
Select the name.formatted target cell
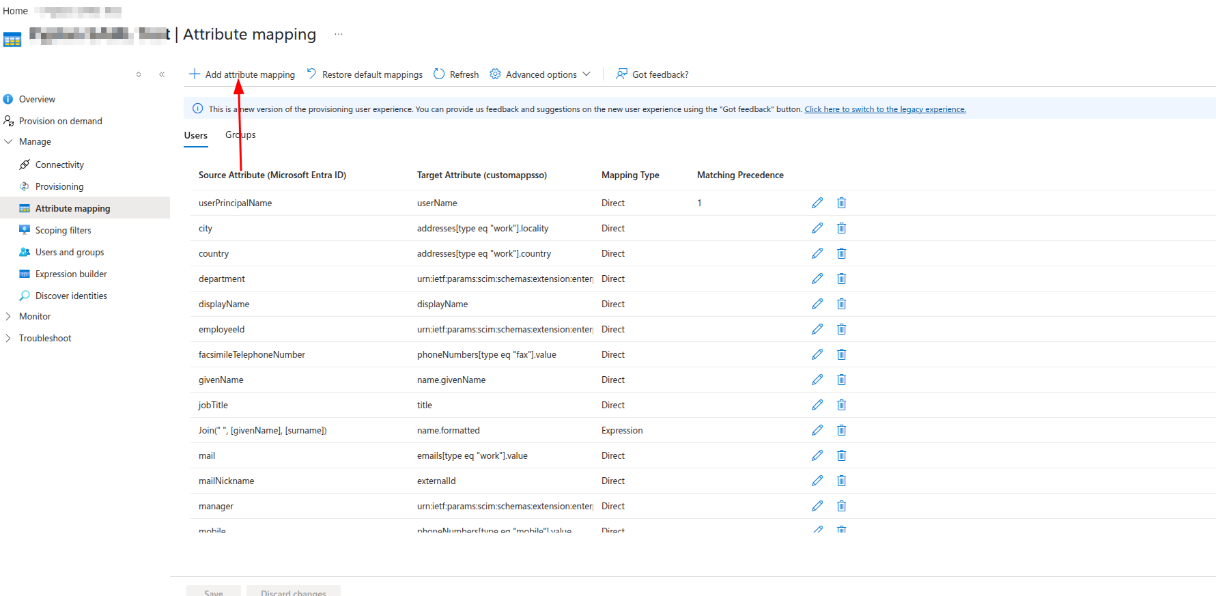(x=449, y=430)
